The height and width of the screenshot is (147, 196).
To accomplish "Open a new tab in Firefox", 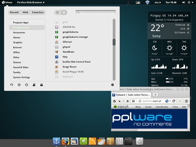I will pos(155,95).
